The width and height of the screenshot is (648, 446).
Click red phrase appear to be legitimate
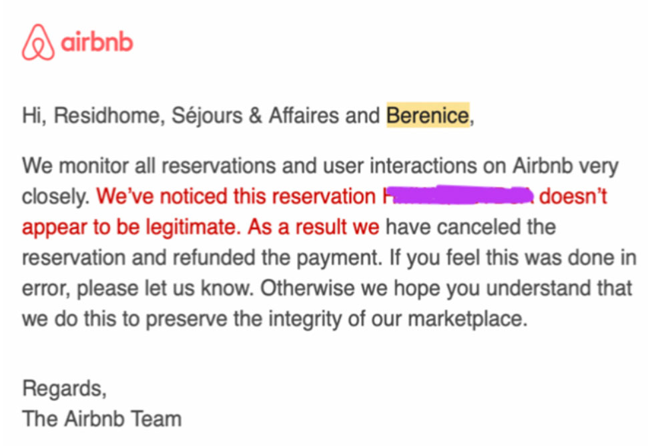click(131, 227)
